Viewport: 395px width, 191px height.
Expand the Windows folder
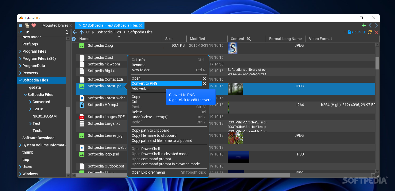point(20,174)
